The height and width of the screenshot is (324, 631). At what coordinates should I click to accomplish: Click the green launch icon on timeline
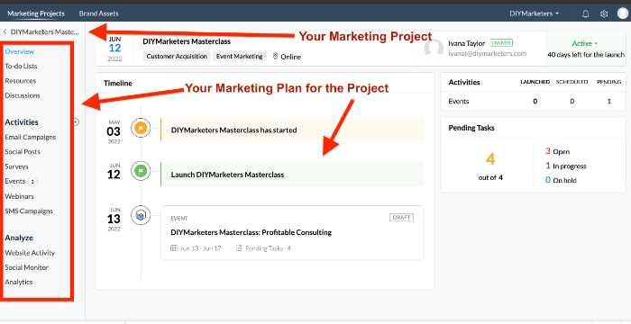click(x=141, y=172)
